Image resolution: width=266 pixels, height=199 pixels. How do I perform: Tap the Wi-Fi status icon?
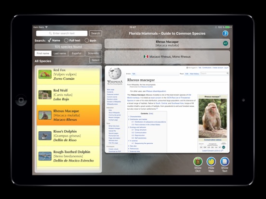(46, 27)
